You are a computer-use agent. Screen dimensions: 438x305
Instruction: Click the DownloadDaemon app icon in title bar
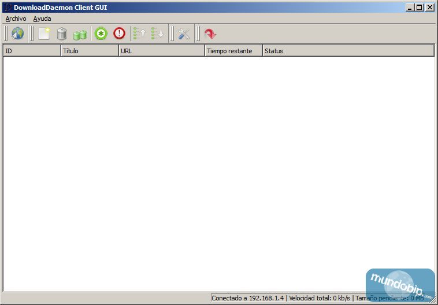8,8
